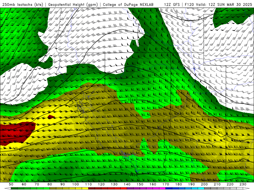Click the 200 kt value on the color scale
The image size is (254, 190).
click(x=204, y=184)
